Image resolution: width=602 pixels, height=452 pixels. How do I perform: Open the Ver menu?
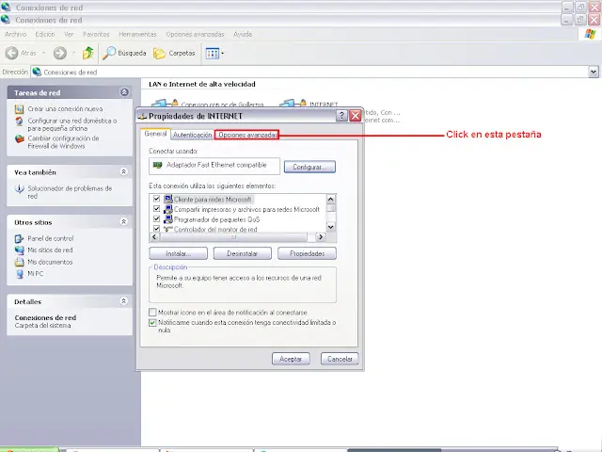click(x=69, y=34)
